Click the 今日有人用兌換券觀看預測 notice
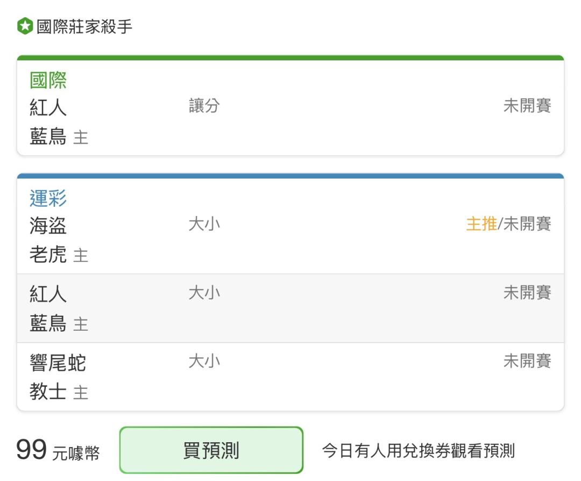This screenshot has height=481, width=581. (419, 451)
